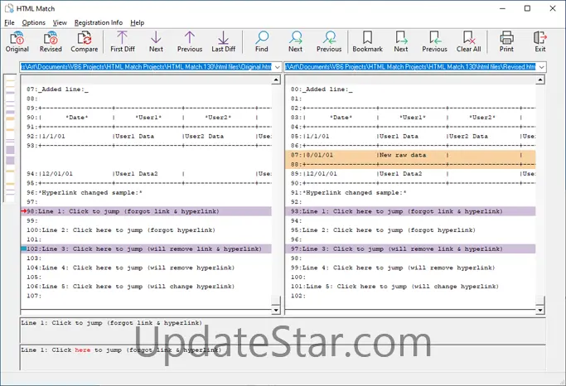Image resolution: width=566 pixels, height=386 pixels.
Task: Go to Previous difference arrow
Action: 190,42
